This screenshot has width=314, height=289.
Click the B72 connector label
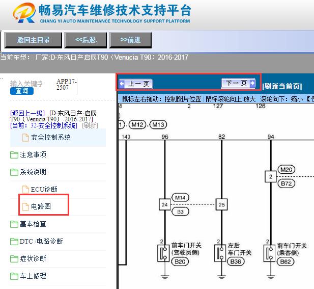tap(287, 183)
